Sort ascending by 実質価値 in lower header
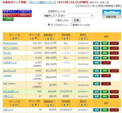The image size is (122, 113). point(48,105)
